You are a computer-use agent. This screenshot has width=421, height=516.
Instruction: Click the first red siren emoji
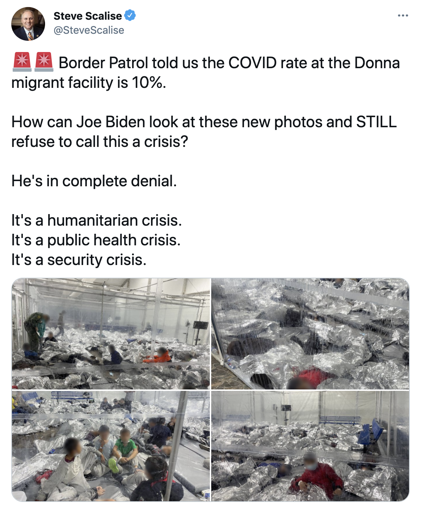click(x=22, y=62)
